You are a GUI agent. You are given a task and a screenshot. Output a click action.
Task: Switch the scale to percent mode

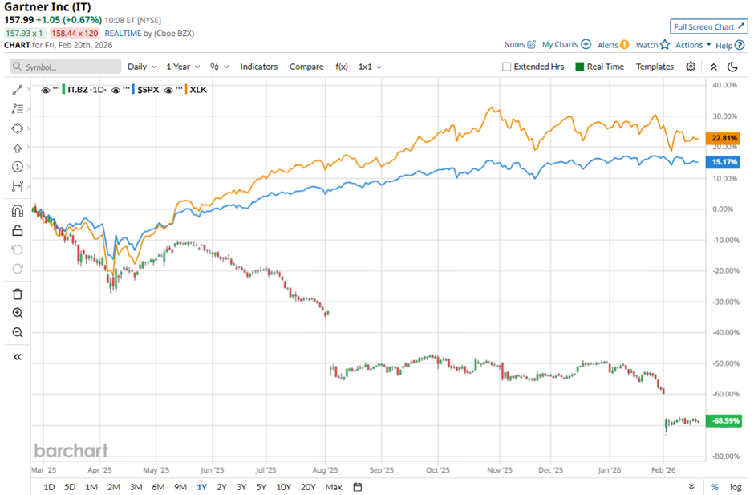pyautogui.click(x=715, y=487)
